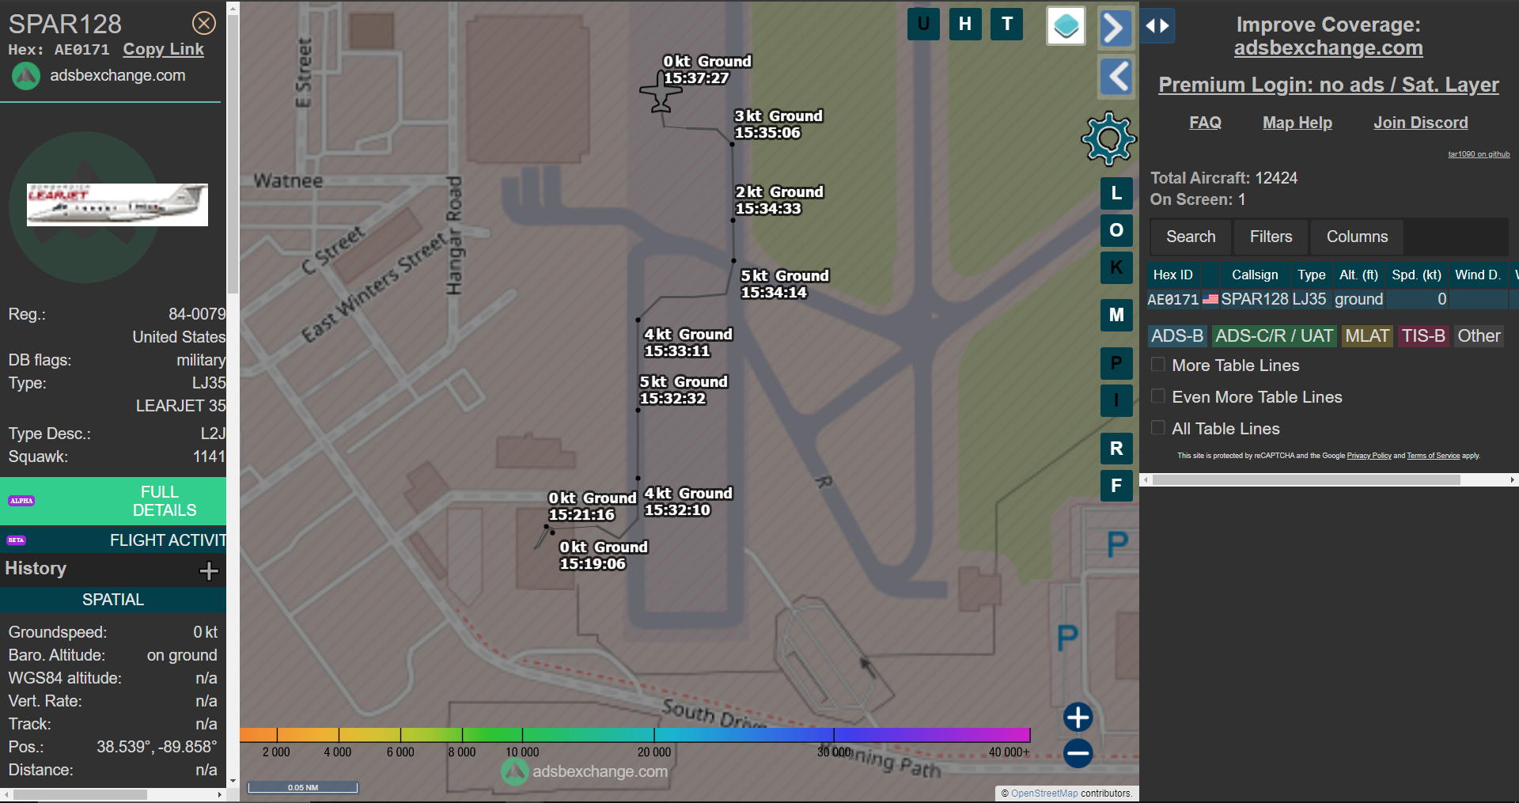This screenshot has width=1519, height=803.
Task: Click the altitude color legend bar
Action: [x=634, y=735]
